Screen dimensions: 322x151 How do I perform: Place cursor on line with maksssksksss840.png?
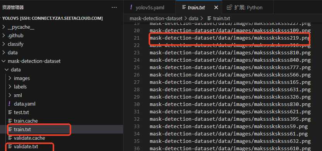(x=230, y=60)
